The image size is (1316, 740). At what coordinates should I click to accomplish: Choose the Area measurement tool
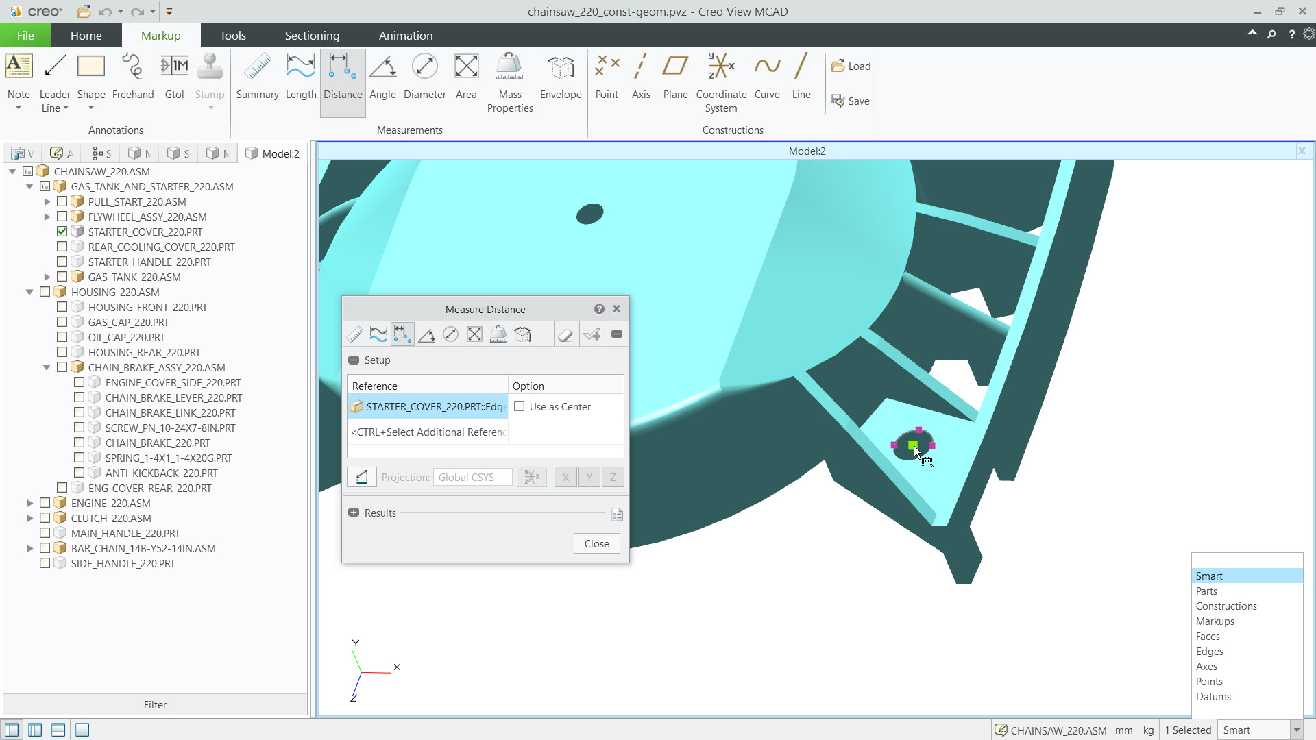coord(466,77)
